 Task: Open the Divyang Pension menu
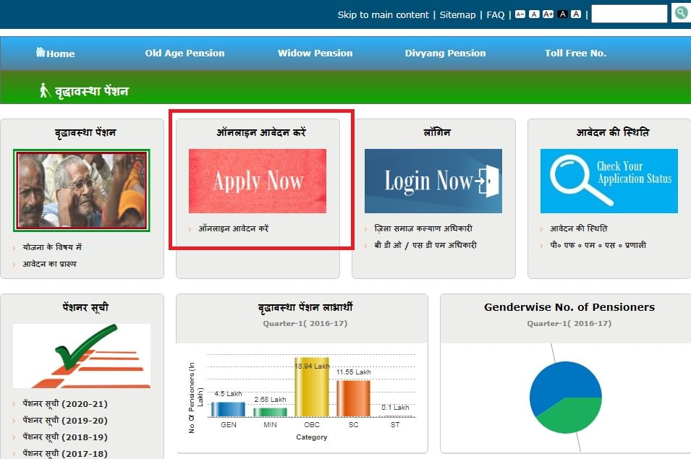click(x=445, y=53)
